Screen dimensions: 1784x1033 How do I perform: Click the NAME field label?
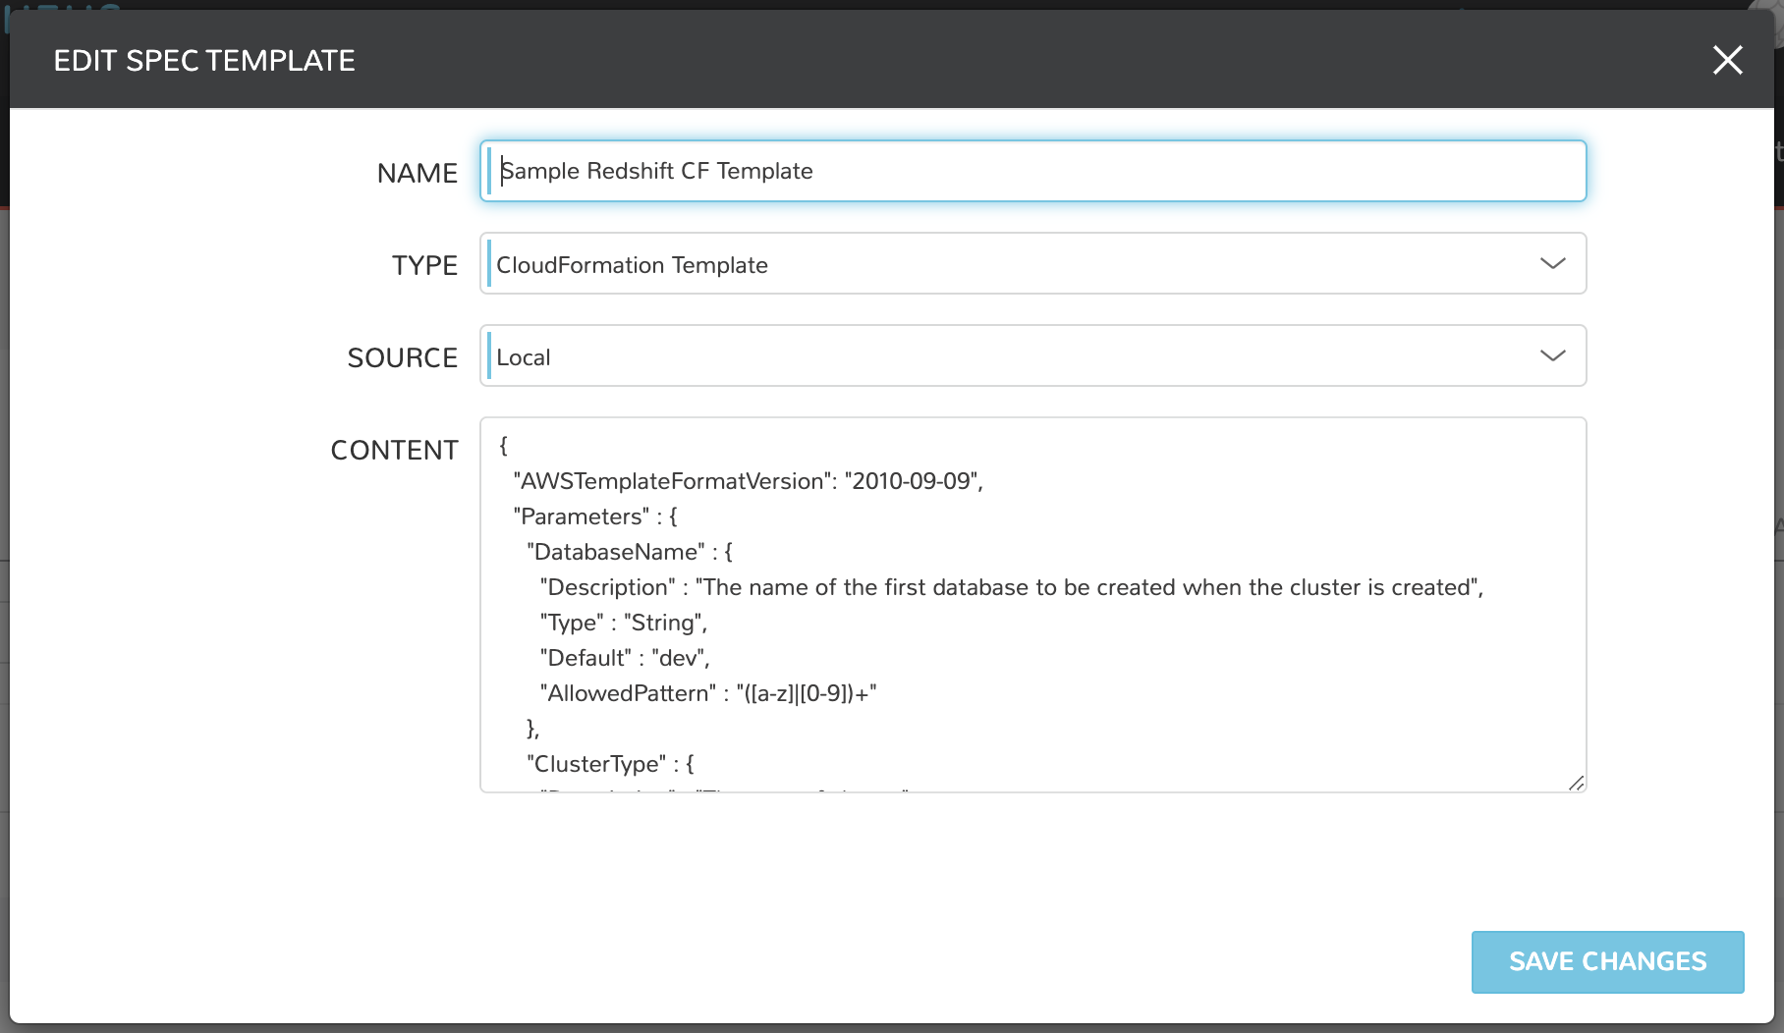(x=417, y=174)
